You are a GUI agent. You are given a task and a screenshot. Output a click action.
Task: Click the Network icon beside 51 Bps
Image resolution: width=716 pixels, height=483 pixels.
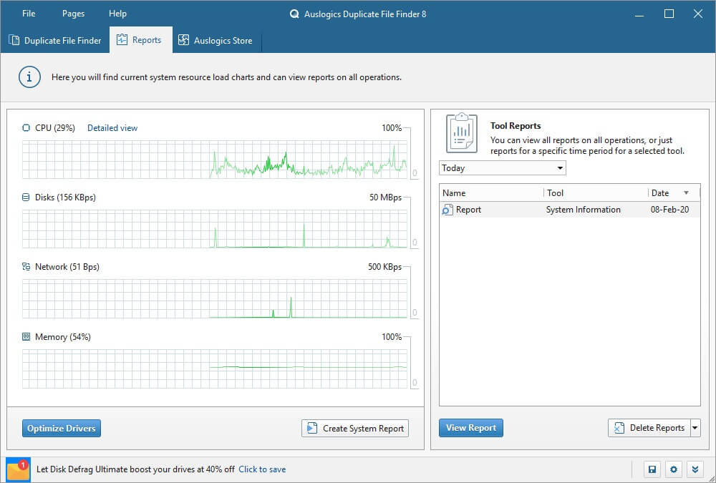tap(26, 267)
